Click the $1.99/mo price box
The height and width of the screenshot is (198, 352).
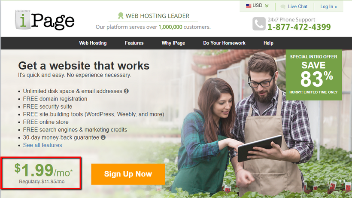point(41,173)
